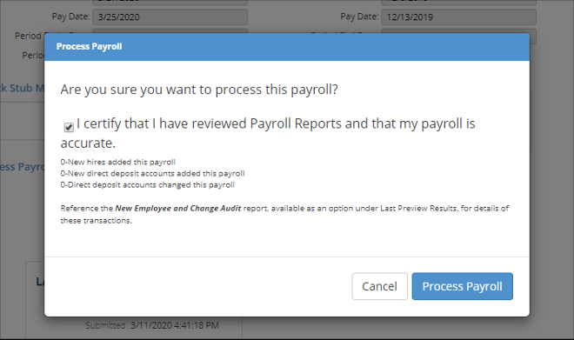Click 'New Employee and Change Audit' text
The image size is (574, 340).
click(x=178, y=208)
